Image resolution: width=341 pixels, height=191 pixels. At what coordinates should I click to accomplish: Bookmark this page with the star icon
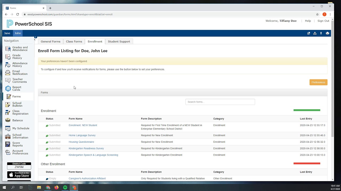point(317,14)
